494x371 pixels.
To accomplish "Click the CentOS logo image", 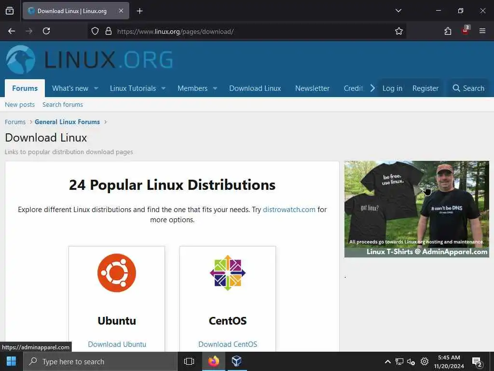I will pos(228,273).
